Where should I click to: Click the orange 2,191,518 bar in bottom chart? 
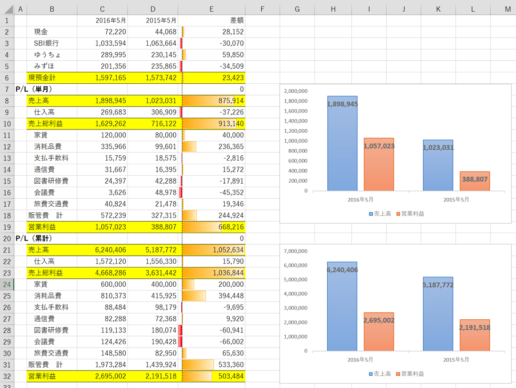pyautogui.click(x=475, y=335)
